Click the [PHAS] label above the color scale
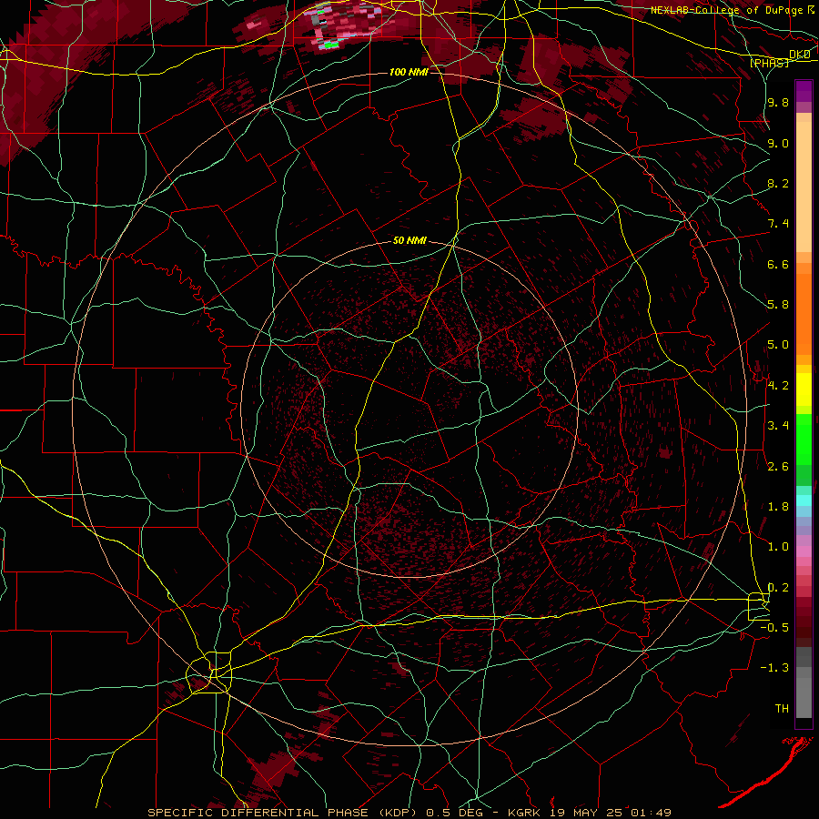 (x=769, y=63)
